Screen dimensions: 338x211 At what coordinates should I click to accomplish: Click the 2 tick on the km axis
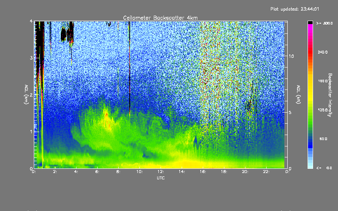31,95
